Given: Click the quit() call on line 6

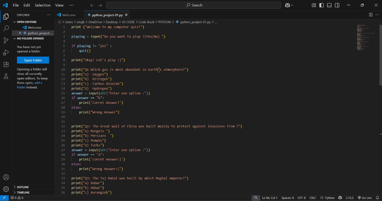Looking at the screenshot, I should click(85, 51).
